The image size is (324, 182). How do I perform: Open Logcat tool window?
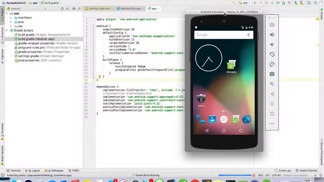(32, 171)
